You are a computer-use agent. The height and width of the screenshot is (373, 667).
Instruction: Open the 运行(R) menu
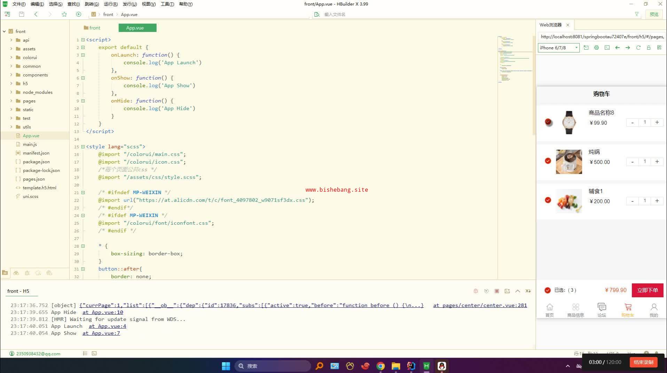tap(111, 4)
